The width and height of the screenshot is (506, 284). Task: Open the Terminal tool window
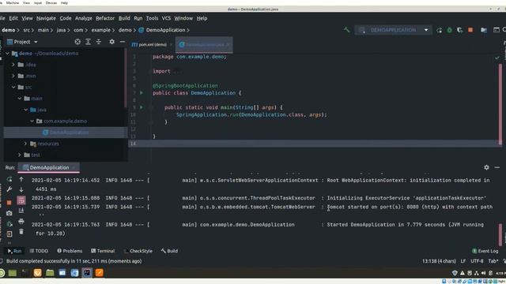[103, 251]
